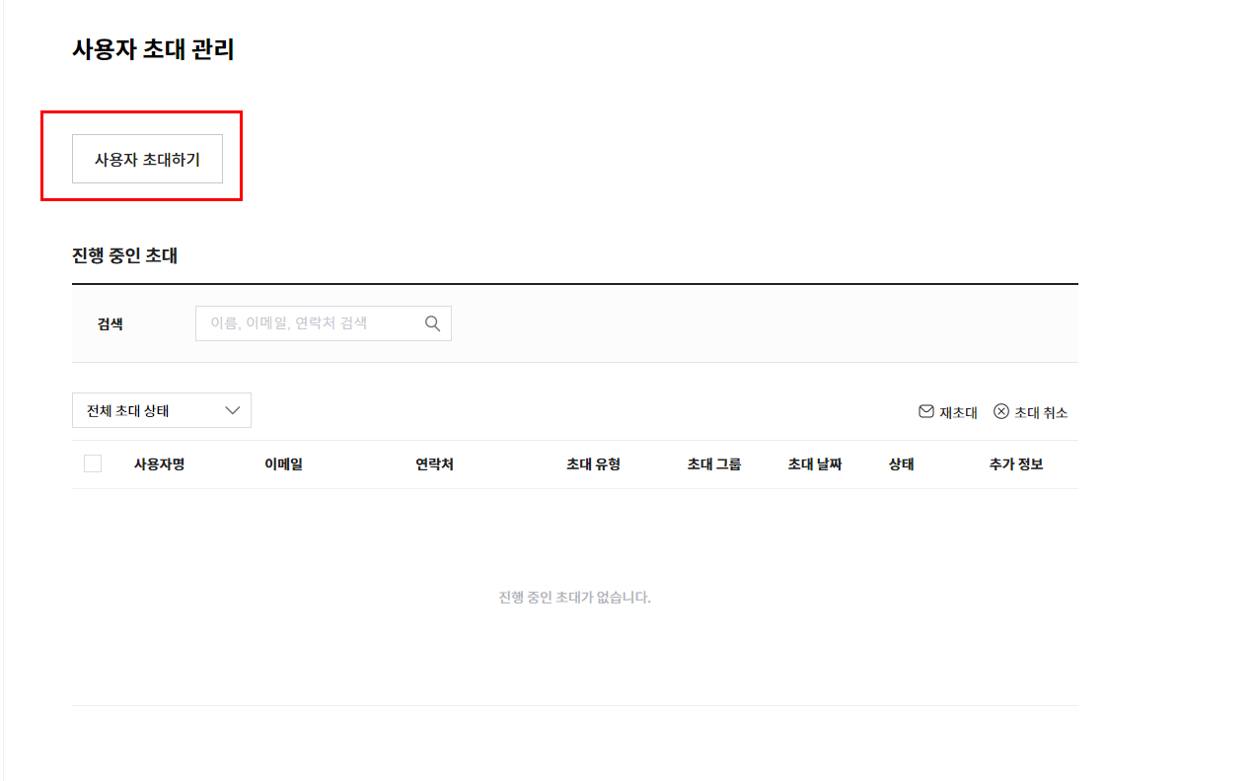Click the 진행 중인 초대가 없습니다 message

[574, 598]
